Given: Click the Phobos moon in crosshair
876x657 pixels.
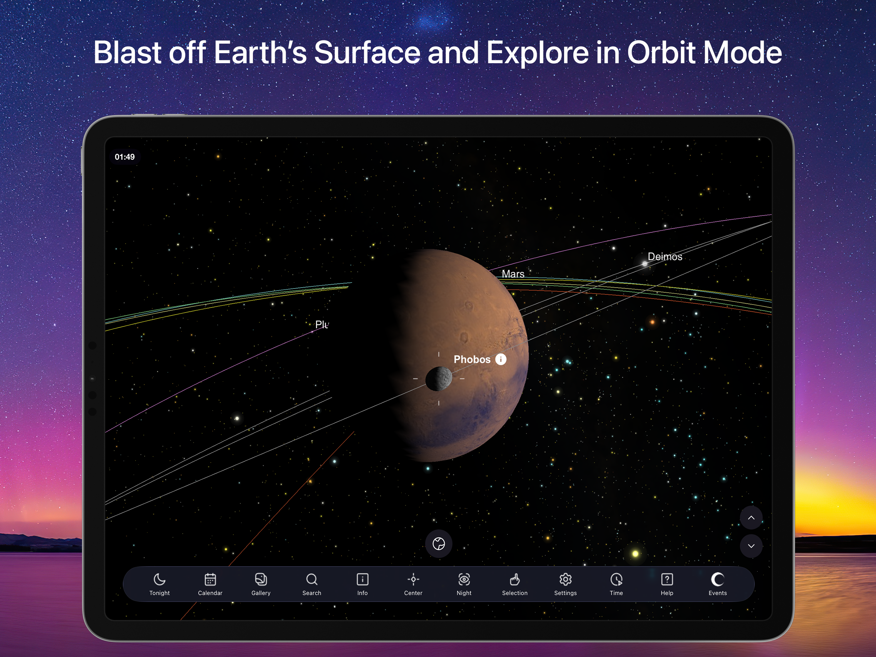Looking at the screenshot, I should (x=438, y=379).
